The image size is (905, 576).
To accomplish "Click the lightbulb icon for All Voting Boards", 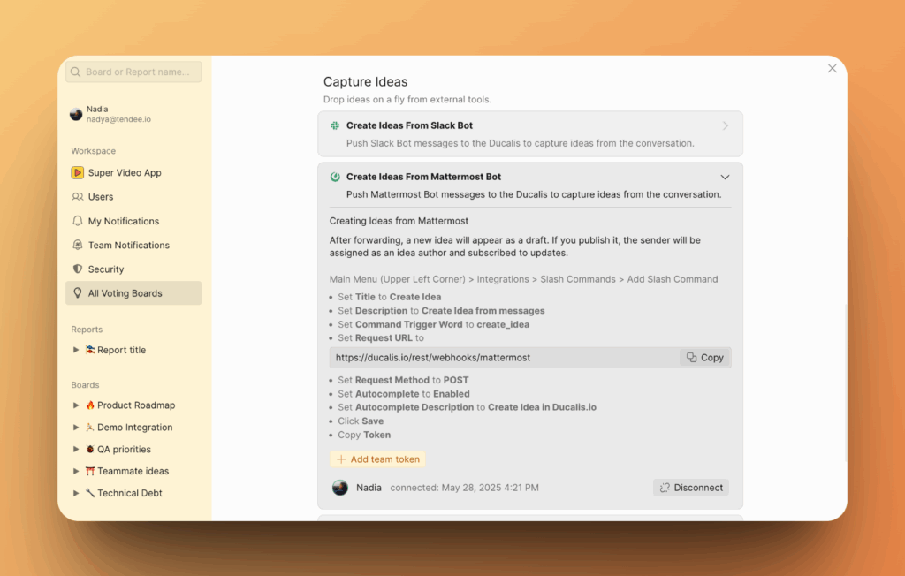I will point(78,293).
